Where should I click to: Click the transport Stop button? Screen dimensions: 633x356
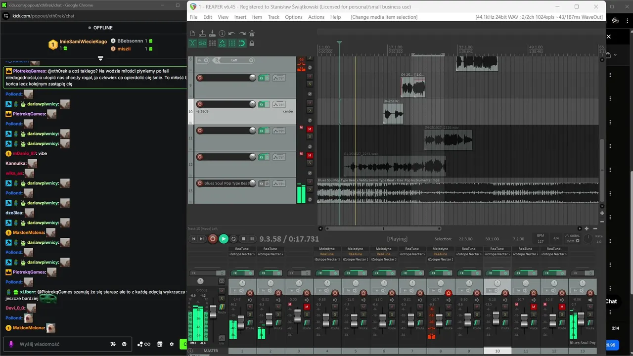coord(243,239)
